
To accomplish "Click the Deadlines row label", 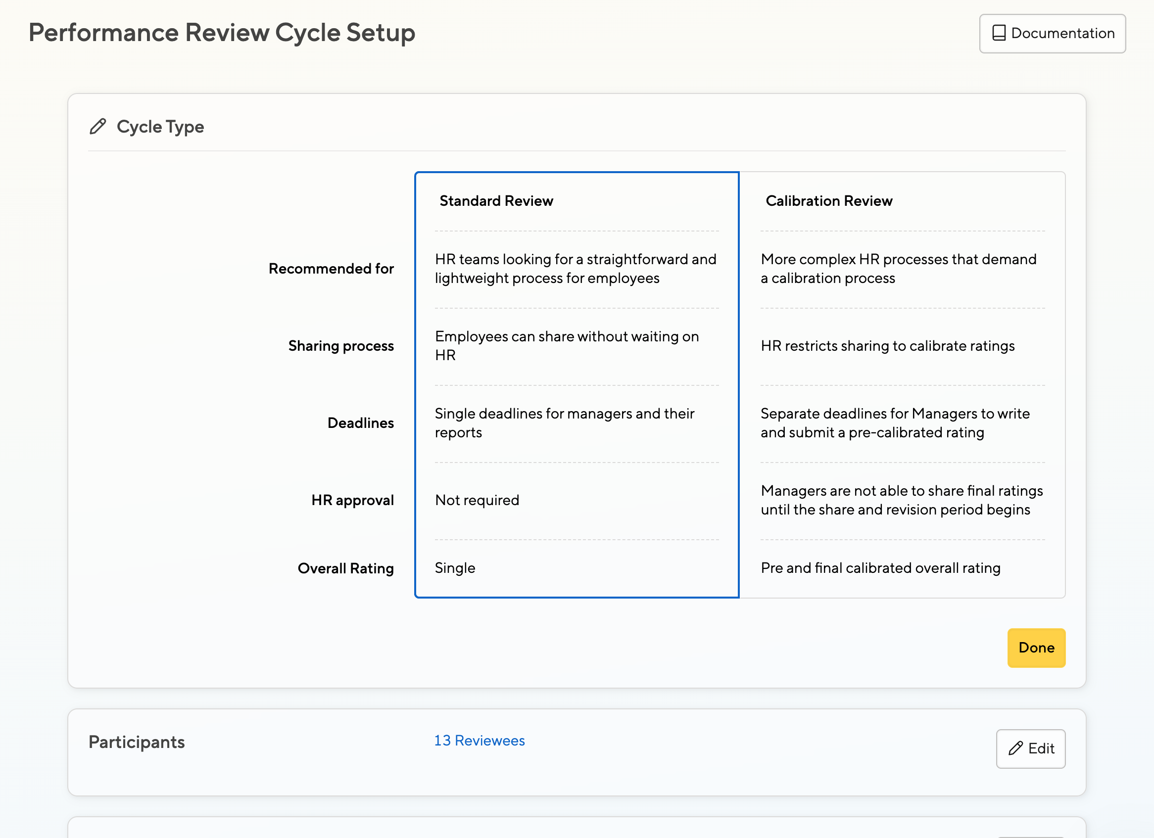I will tap(360, 423).
